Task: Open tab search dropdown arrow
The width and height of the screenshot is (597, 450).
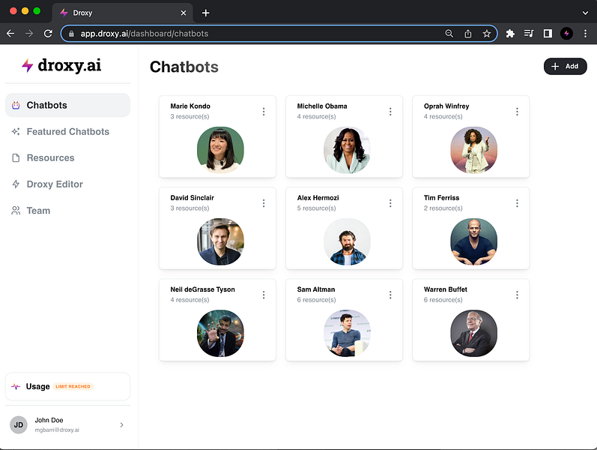Action: (x=585, y=13)
